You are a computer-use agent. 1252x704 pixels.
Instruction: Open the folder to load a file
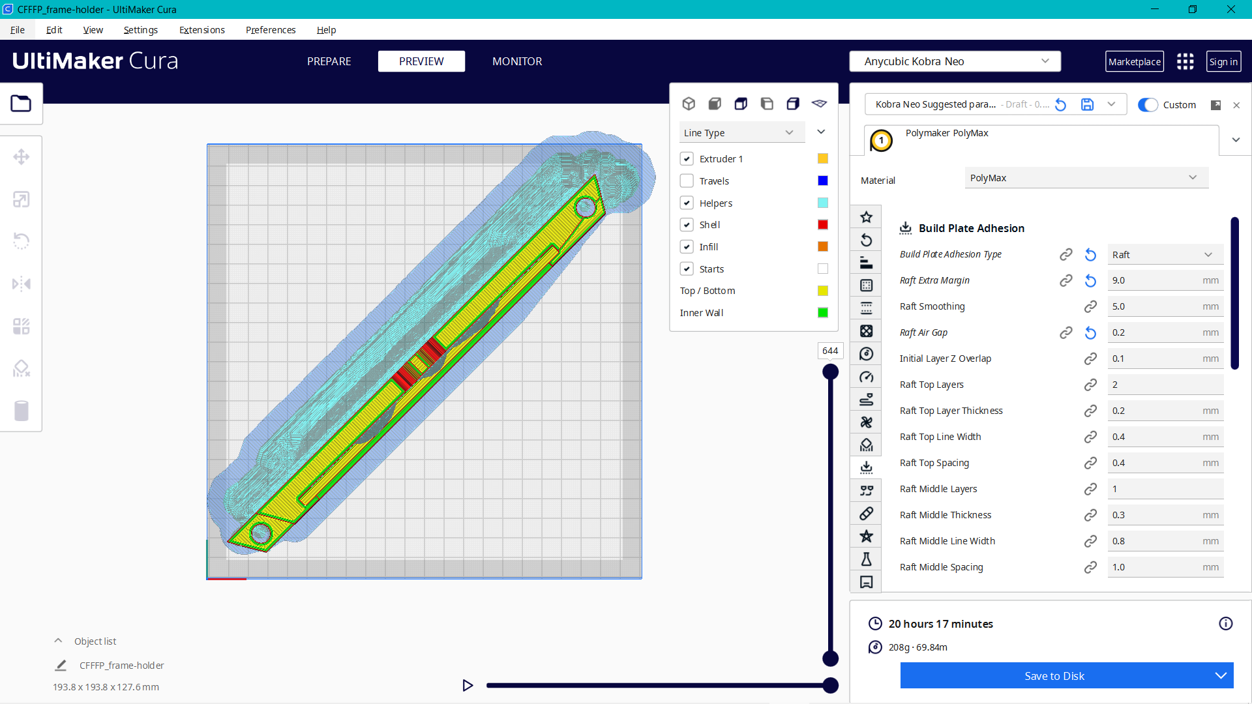[22, 103]
